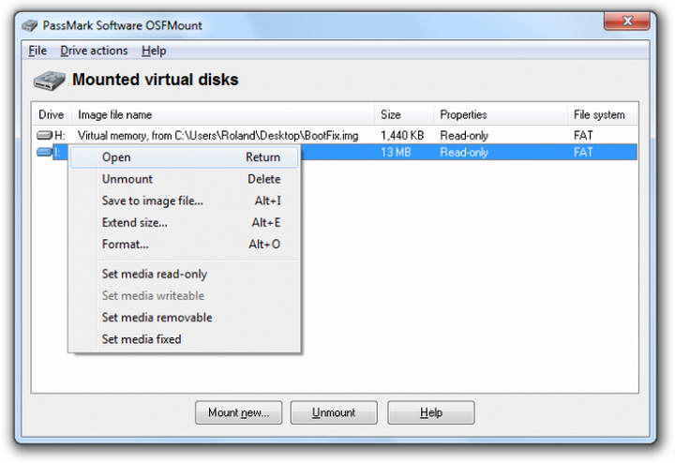Sort by the Properties column header

(x=501, y=115)
